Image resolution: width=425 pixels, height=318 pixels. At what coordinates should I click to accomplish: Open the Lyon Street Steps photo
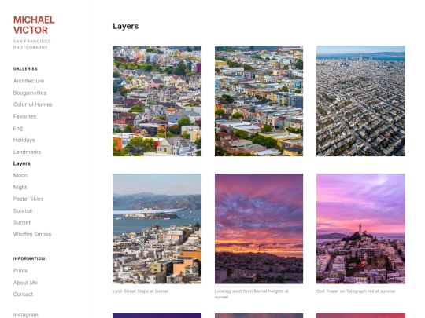tap(157, 228)
